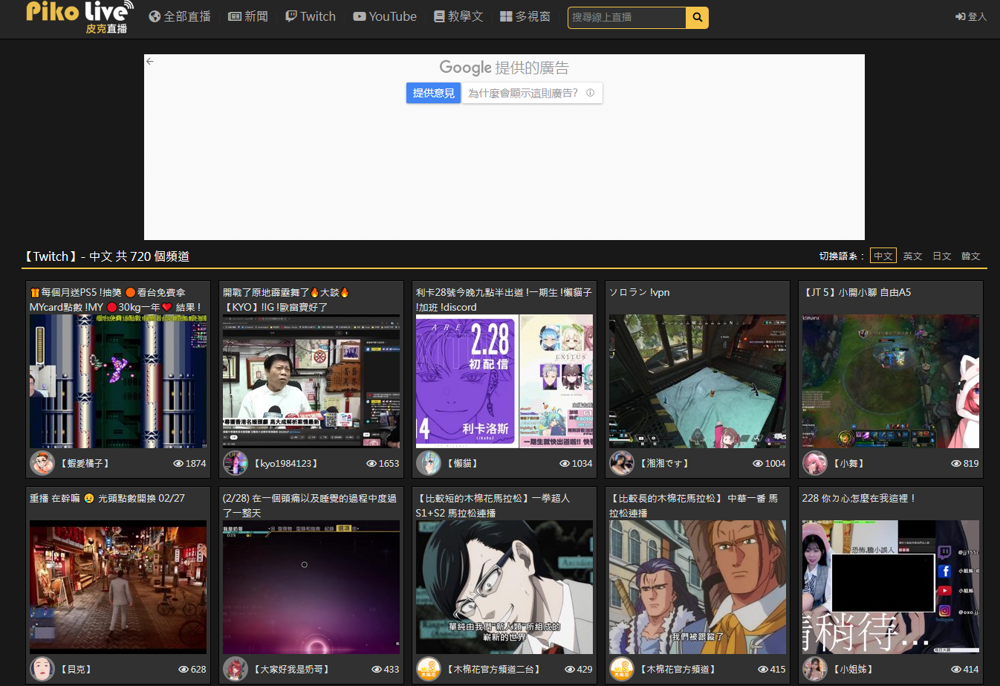
Task: Click the 提供意見 feedback button
Action: [433, 93]
